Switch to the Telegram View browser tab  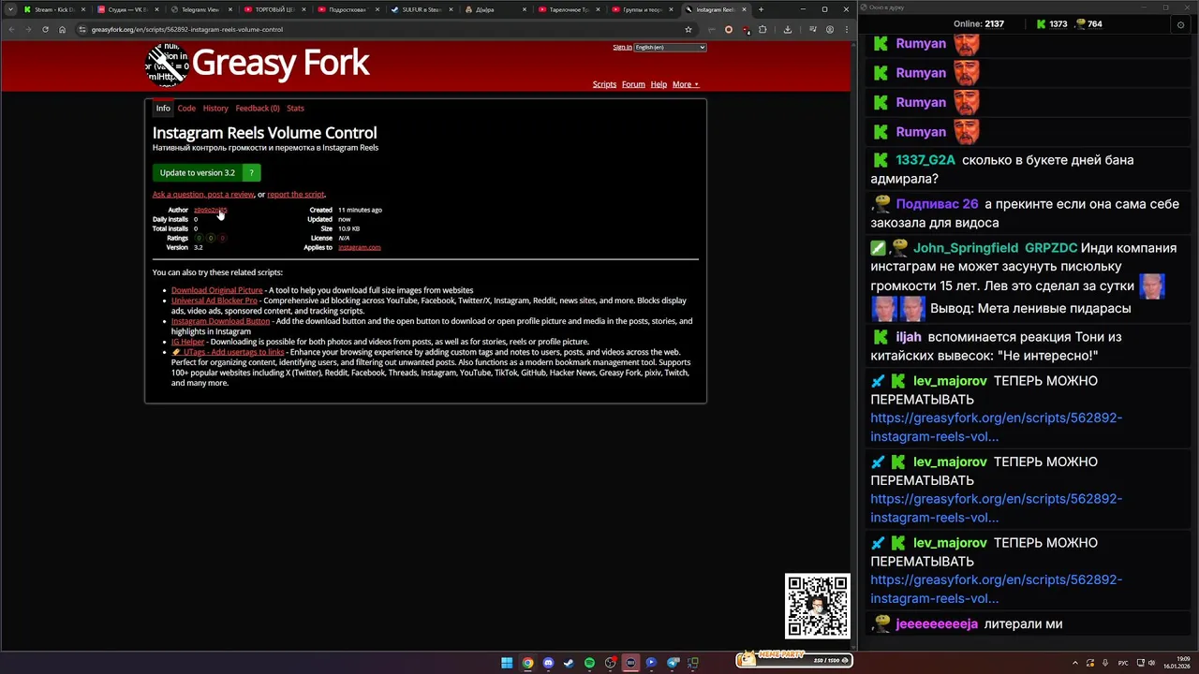pyautogui.click(x=200, y=9)
